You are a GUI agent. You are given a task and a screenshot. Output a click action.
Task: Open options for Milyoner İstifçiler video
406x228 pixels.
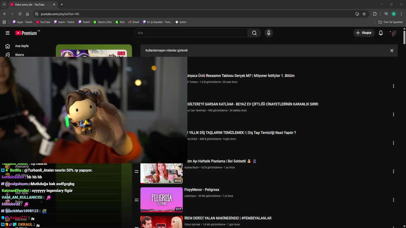(393, 86)
